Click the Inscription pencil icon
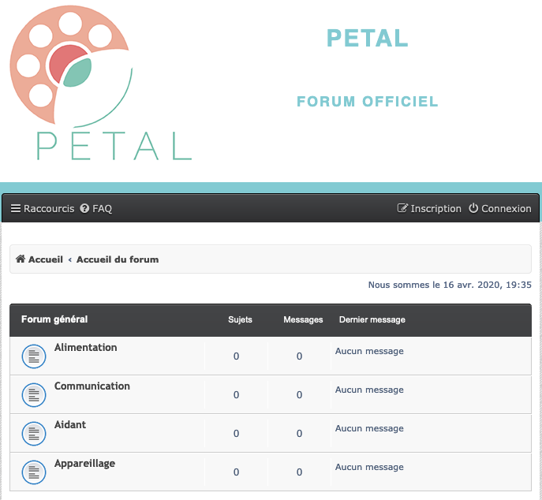The width and height of the screenshot is (542, 500). click(402, 208)
